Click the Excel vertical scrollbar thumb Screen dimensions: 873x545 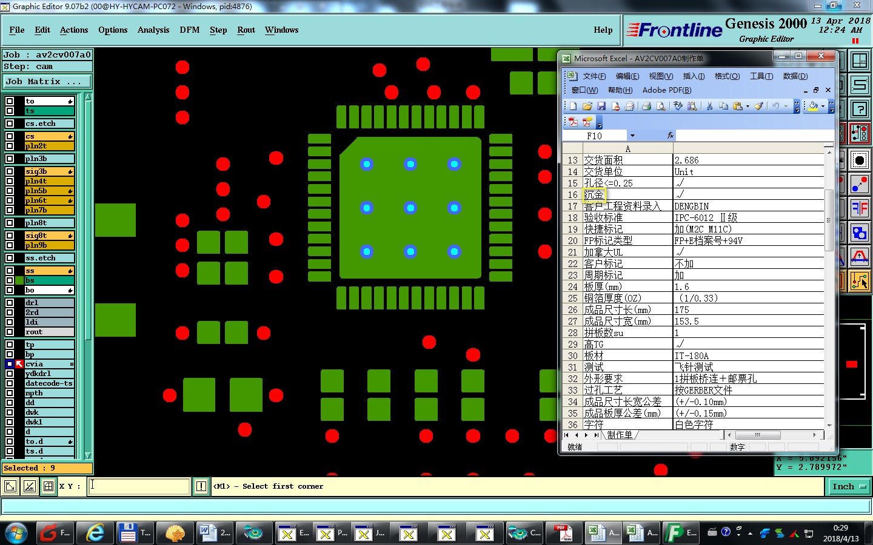[x=829, y=220]
